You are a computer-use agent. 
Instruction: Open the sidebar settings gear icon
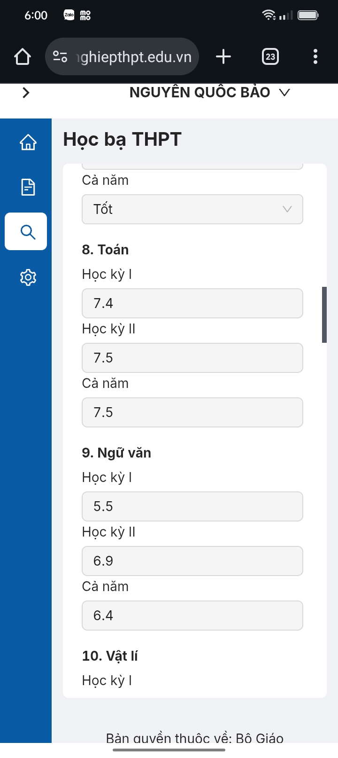[28, 277]
